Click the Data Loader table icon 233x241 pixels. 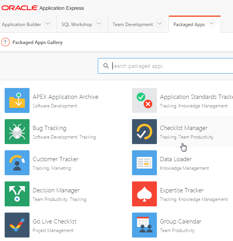(144, 163)
